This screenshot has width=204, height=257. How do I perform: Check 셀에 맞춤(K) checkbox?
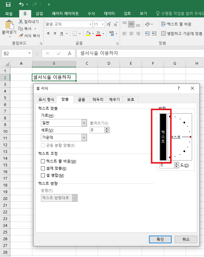click(x=43, y=168)
